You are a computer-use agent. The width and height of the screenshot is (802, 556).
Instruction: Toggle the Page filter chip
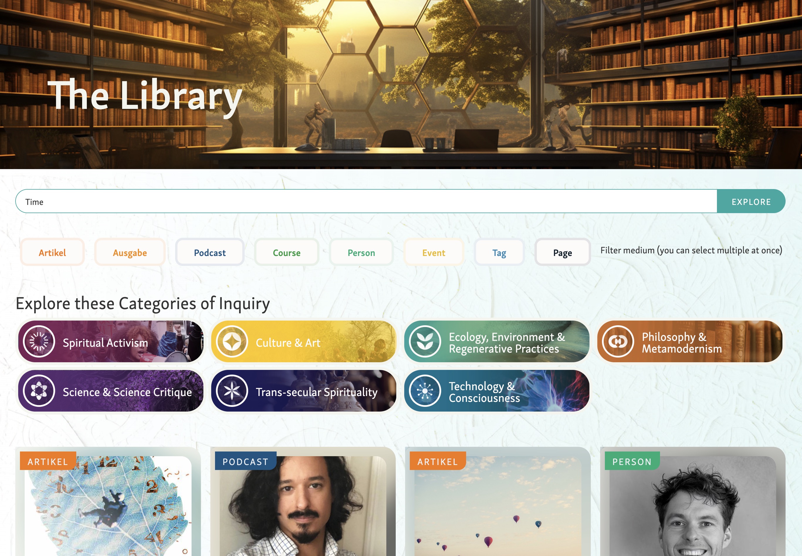563,252
